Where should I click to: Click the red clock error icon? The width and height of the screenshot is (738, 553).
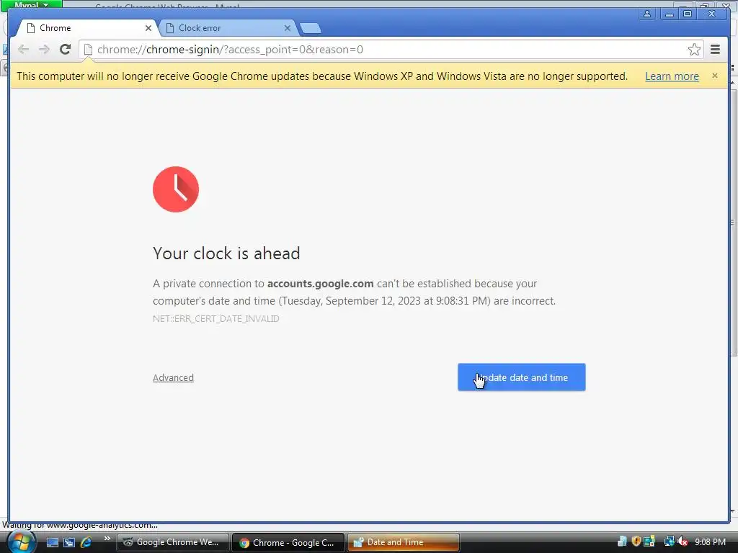click(x=176, y=189)
